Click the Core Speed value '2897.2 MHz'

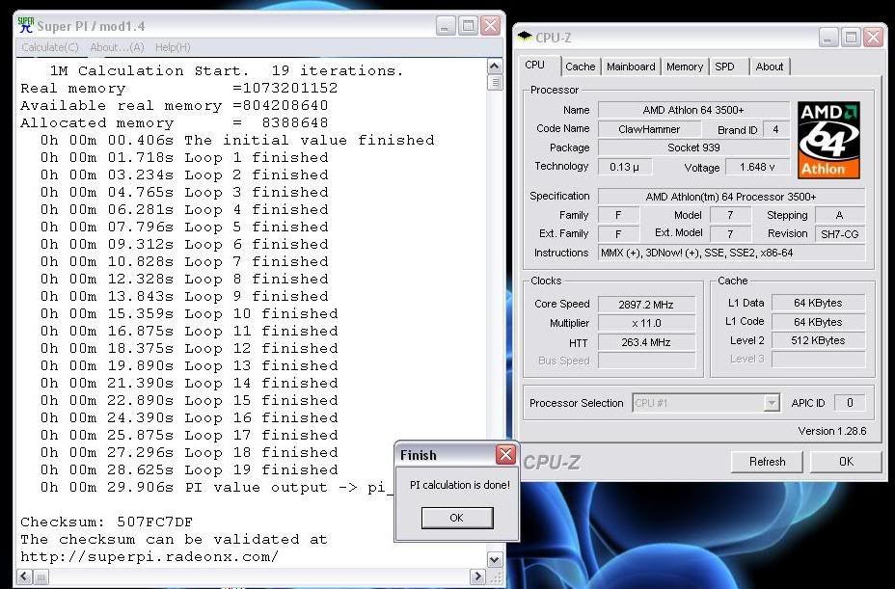click(646, 305)
